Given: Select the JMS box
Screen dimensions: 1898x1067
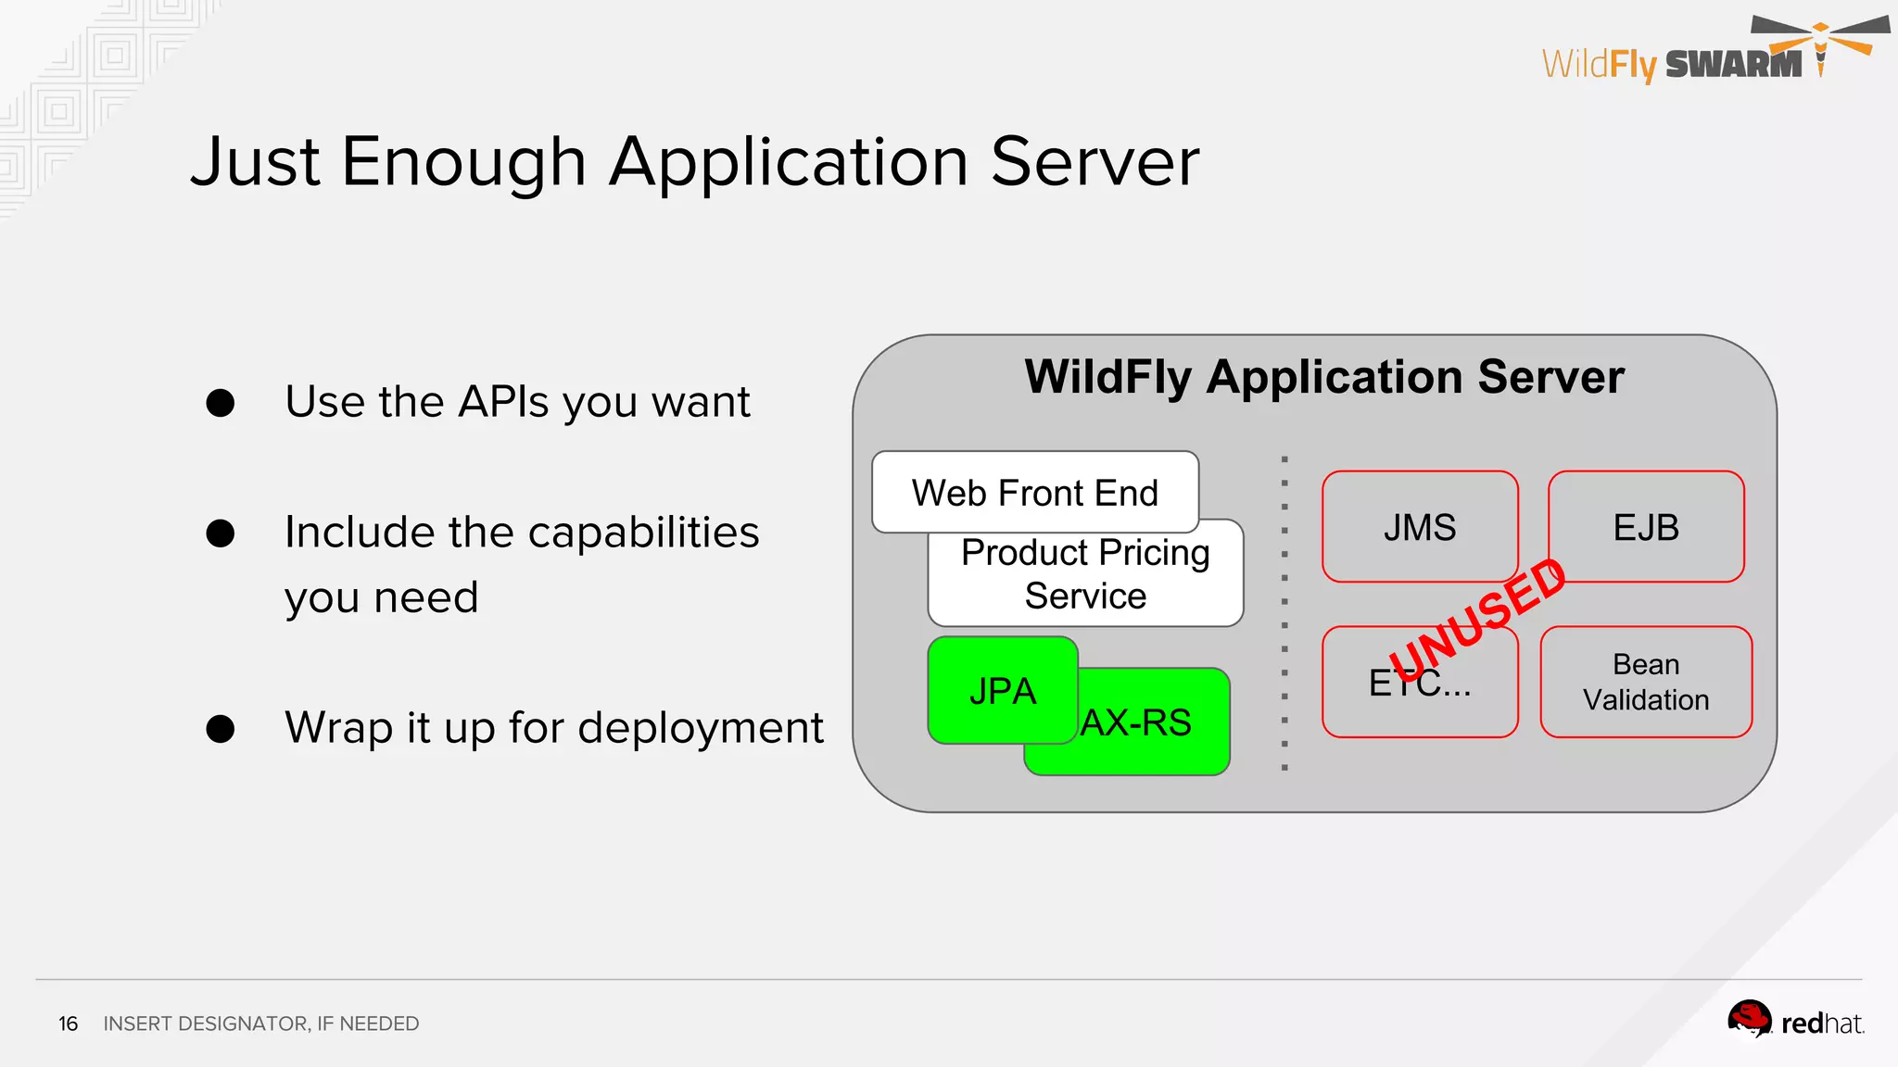Looking at the screenshot, I should tap(1420, 527).
